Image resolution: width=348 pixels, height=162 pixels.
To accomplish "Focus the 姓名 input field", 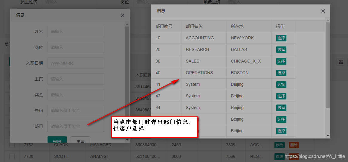I will 76,32.
